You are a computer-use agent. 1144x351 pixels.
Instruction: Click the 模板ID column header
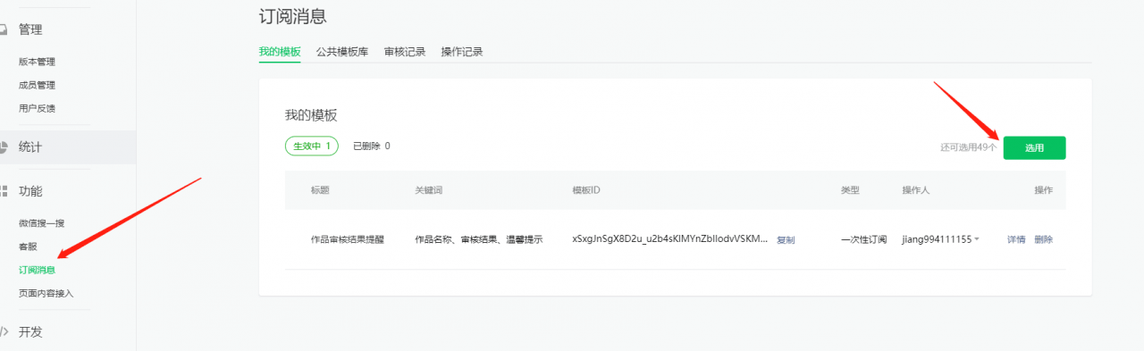click(x=585, y=190)
